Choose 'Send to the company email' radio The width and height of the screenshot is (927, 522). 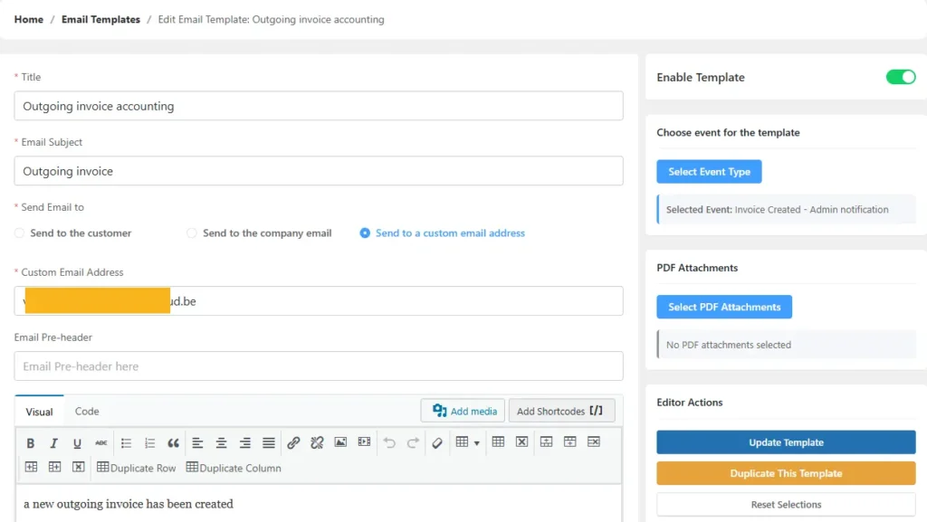[192, 233]
